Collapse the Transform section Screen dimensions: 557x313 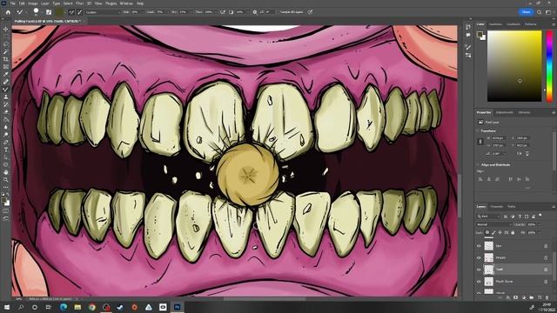click(478, 130)
